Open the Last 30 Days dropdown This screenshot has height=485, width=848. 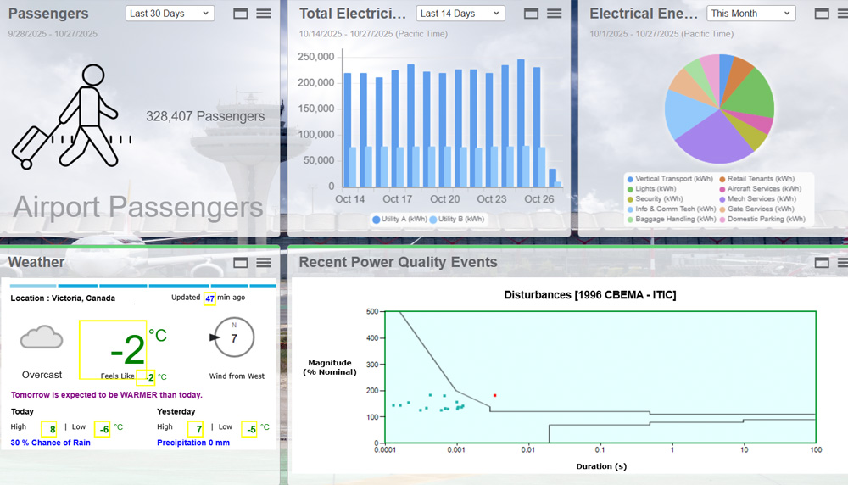[x=170, y=14]
